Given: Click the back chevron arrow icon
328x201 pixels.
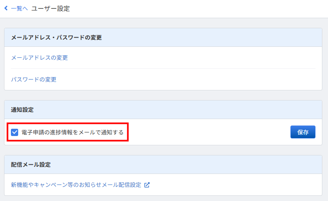Looking at the screenshot, I should (x=6, y=8).
